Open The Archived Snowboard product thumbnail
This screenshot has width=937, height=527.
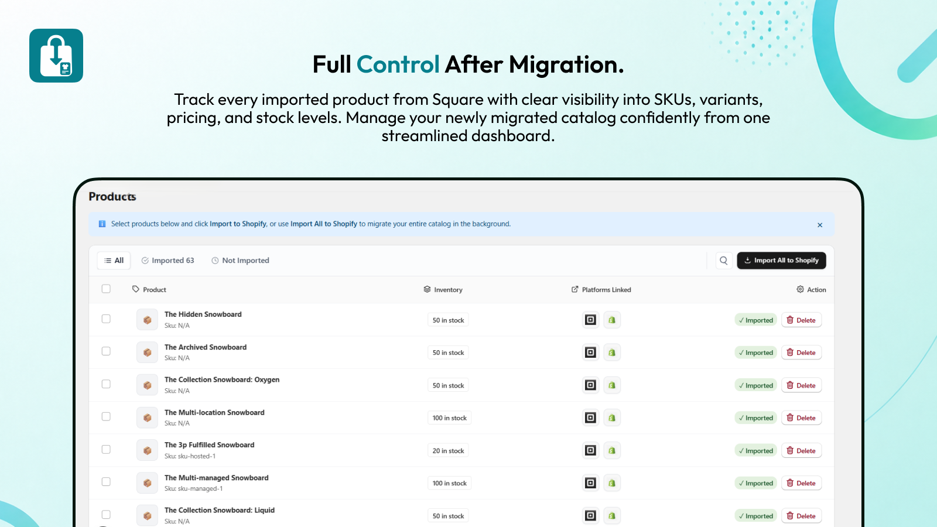coord(147,353)
